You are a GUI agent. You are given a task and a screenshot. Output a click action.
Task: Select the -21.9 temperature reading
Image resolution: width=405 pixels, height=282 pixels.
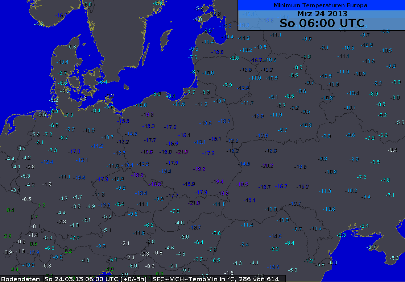click(x=182, y=152)
